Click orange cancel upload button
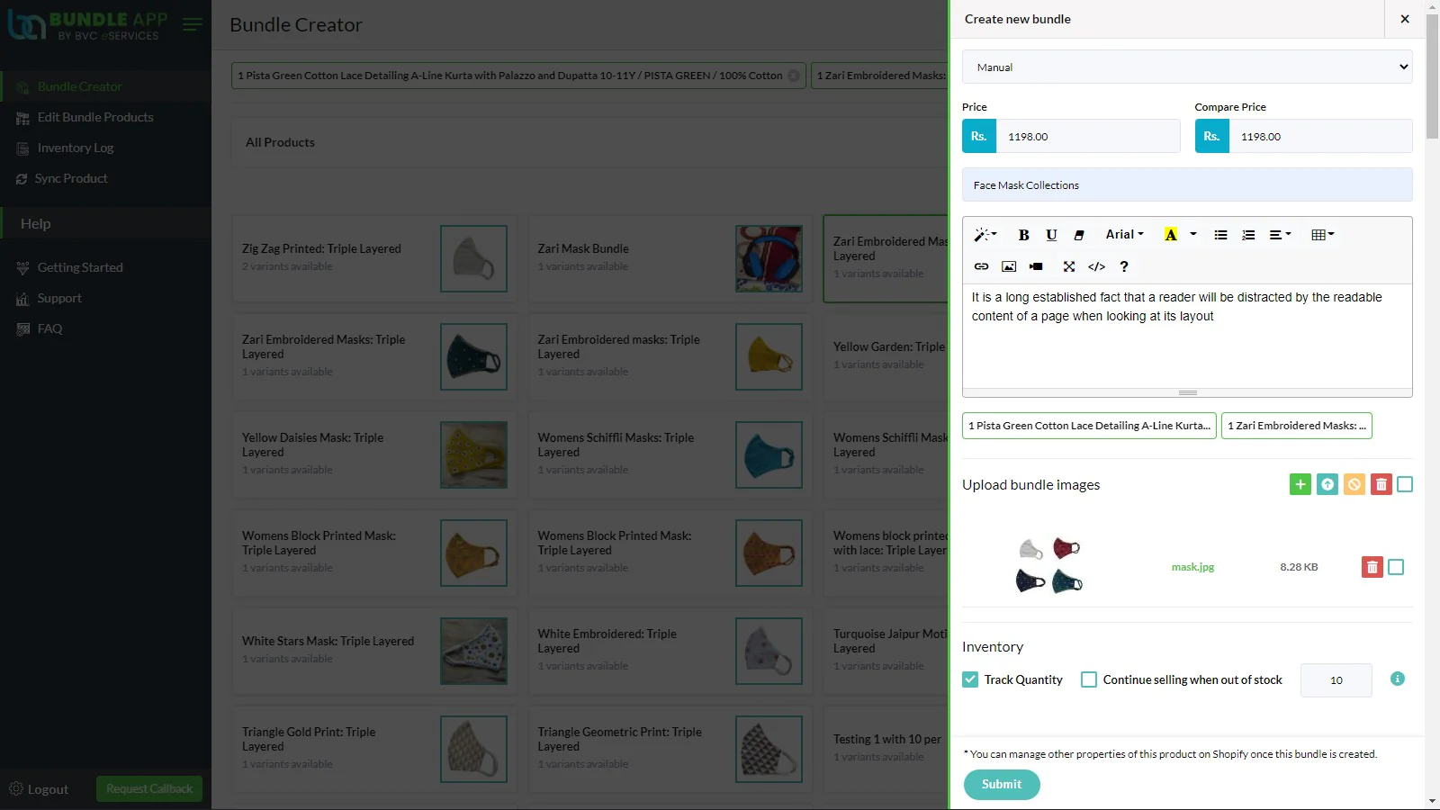Viewport: 1440px width, 810px height. click(1354, 485)
